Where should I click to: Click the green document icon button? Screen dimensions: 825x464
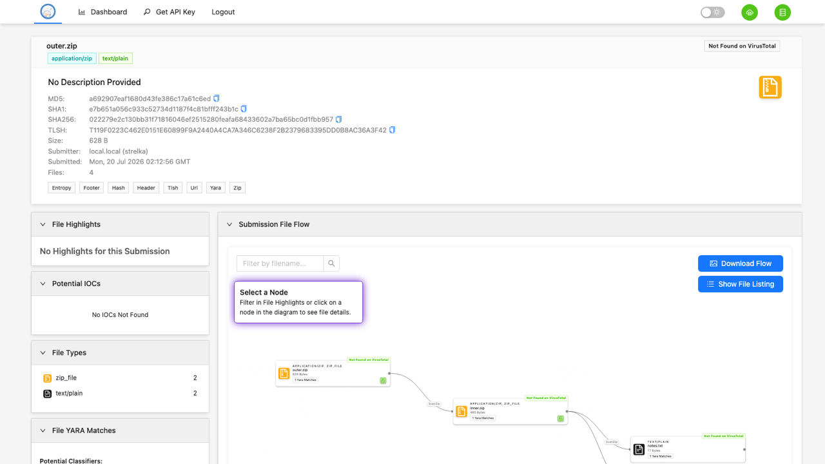tap(782, 12)
